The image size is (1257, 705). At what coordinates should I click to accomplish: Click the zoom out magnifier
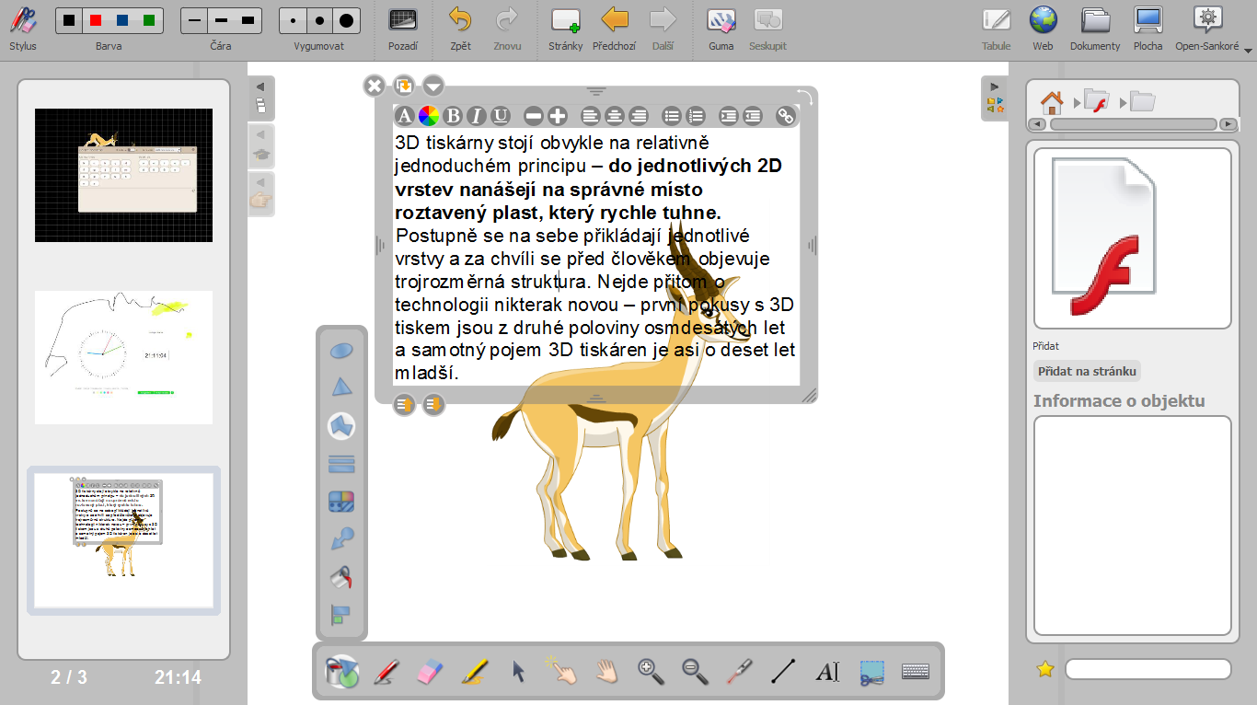click(x=695, y=672)
